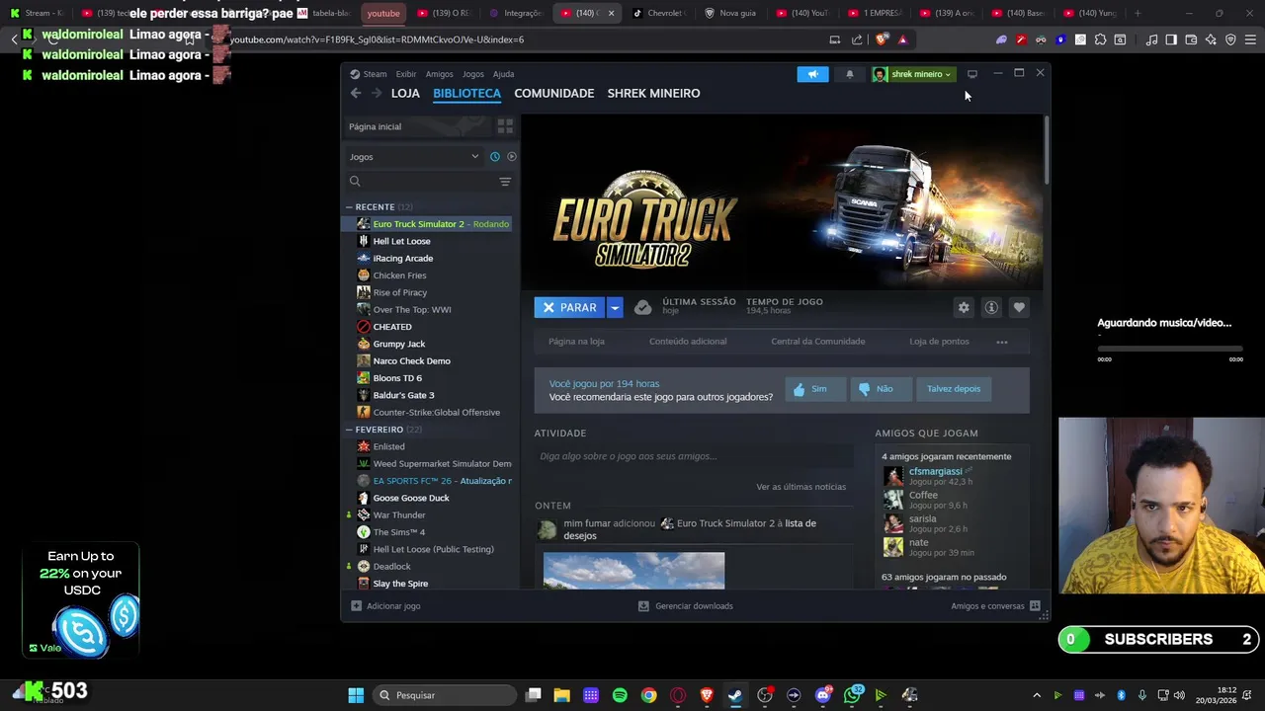Image resolution: width=1265 pixels, height=711 pixels.
Task: Open Brave browser from taskbar
Action: point(707,695)
